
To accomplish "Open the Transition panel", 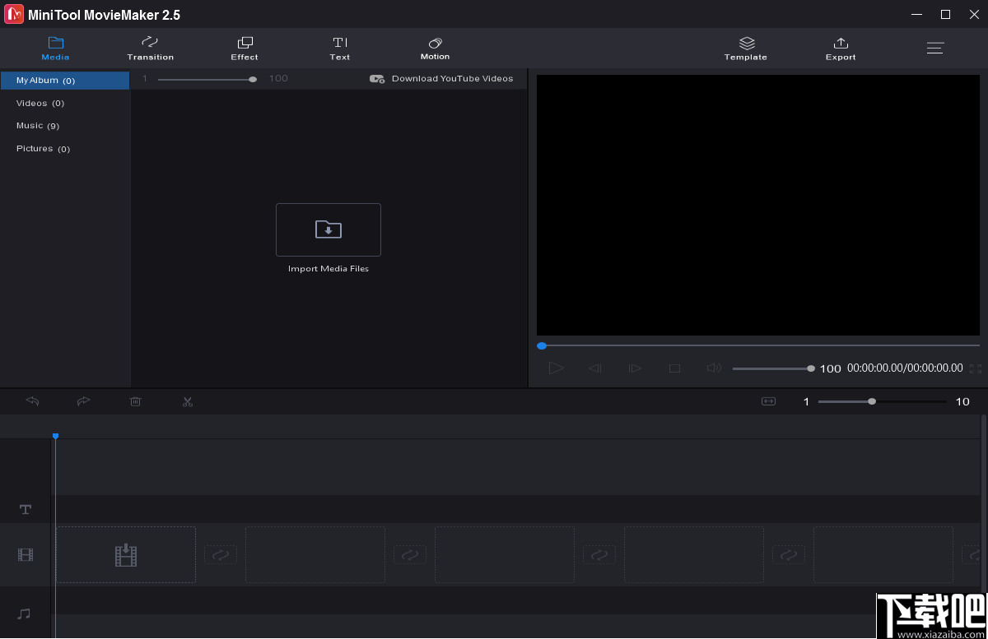I will tap(150, 49).
